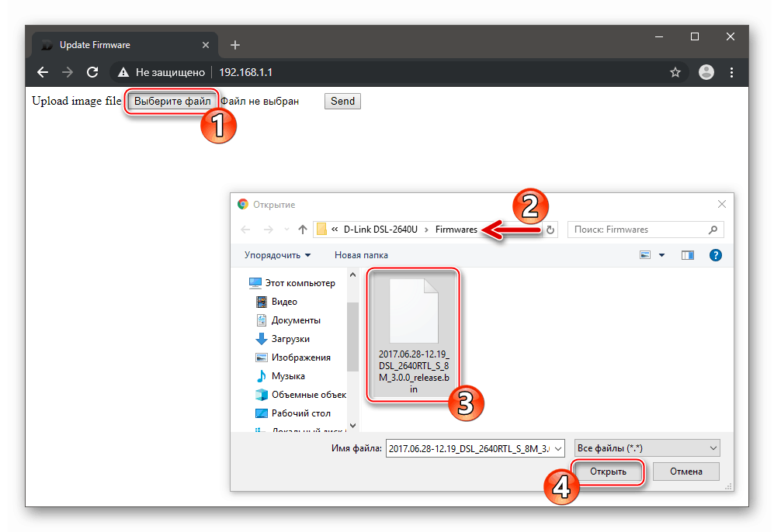774x532 pixels.
Task: Click the dialog forward arrow
Action: pos(268,230)
